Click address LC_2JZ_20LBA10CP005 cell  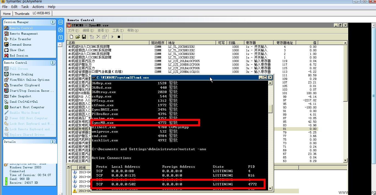(x=184, y=61)
